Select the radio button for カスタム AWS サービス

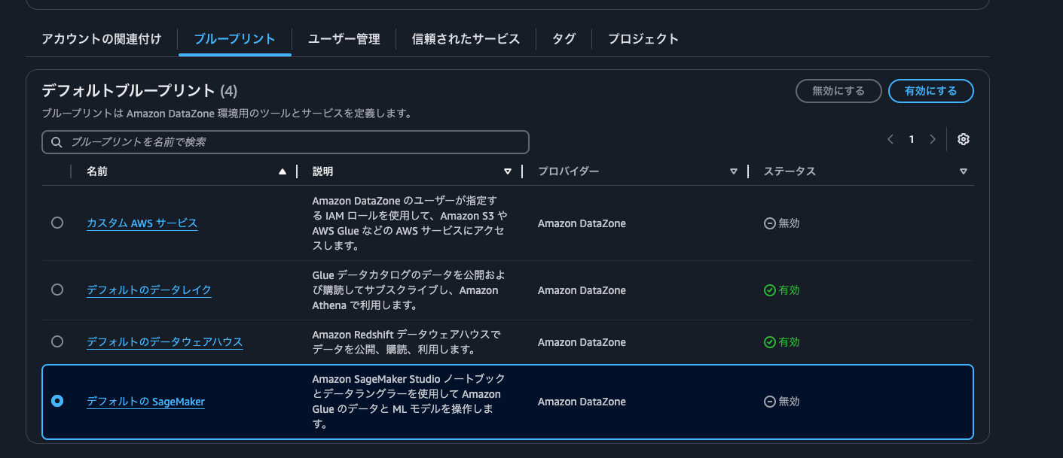pos(57,223)
